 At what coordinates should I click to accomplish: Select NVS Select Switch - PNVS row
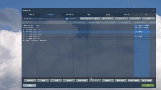coord(89,25)
